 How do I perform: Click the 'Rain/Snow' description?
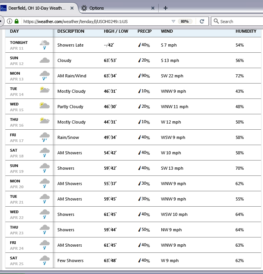[68, 137]
